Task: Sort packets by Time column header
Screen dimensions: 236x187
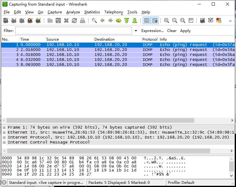Action: (32, 39)
